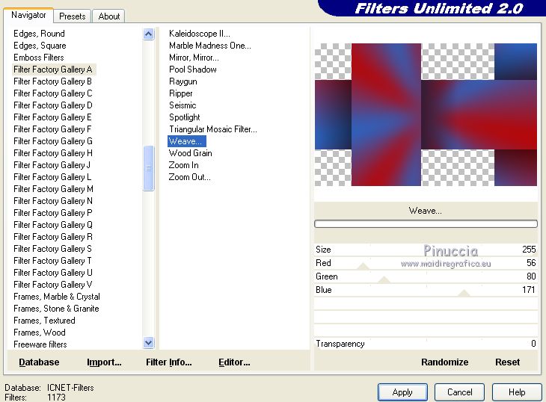Choose the Ripper filter
The image size is (546, 402).
pos(181,93)
